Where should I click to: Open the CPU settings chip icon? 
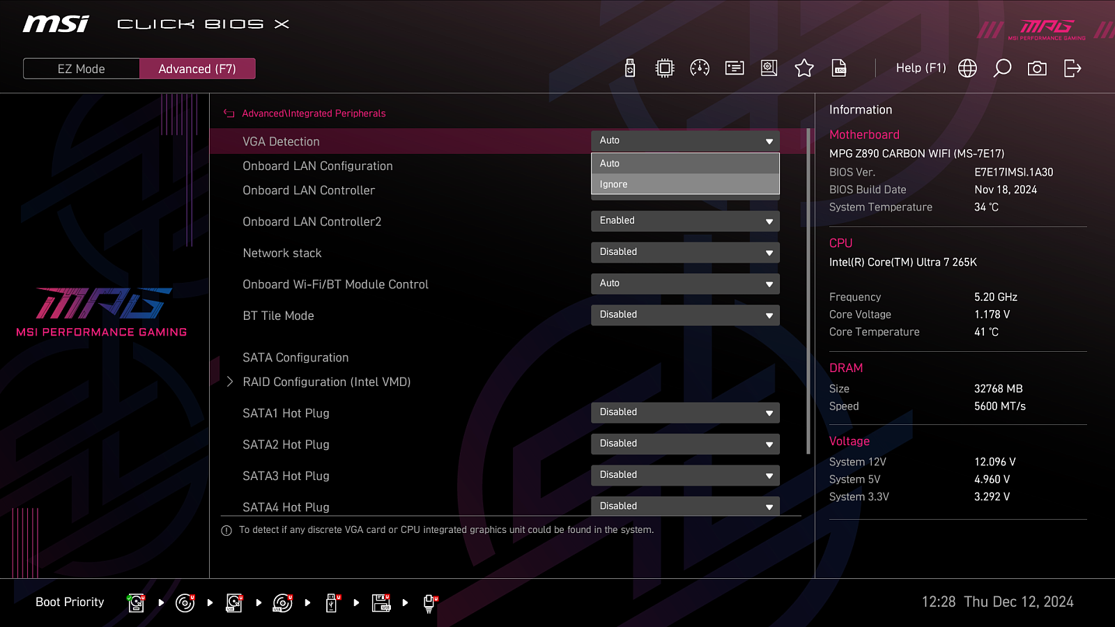[x=665, y=68]
